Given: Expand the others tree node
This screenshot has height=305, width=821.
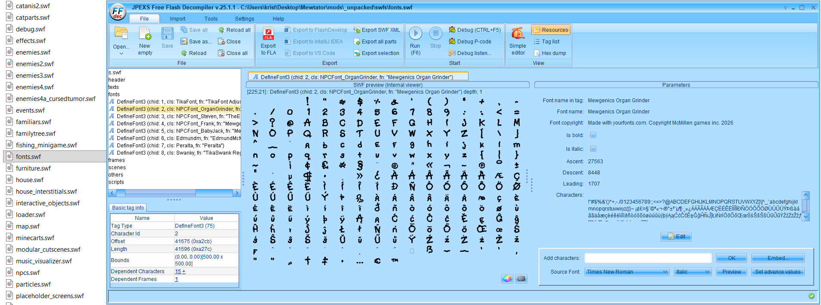Looking at the screenshot, I should (116, 175).
